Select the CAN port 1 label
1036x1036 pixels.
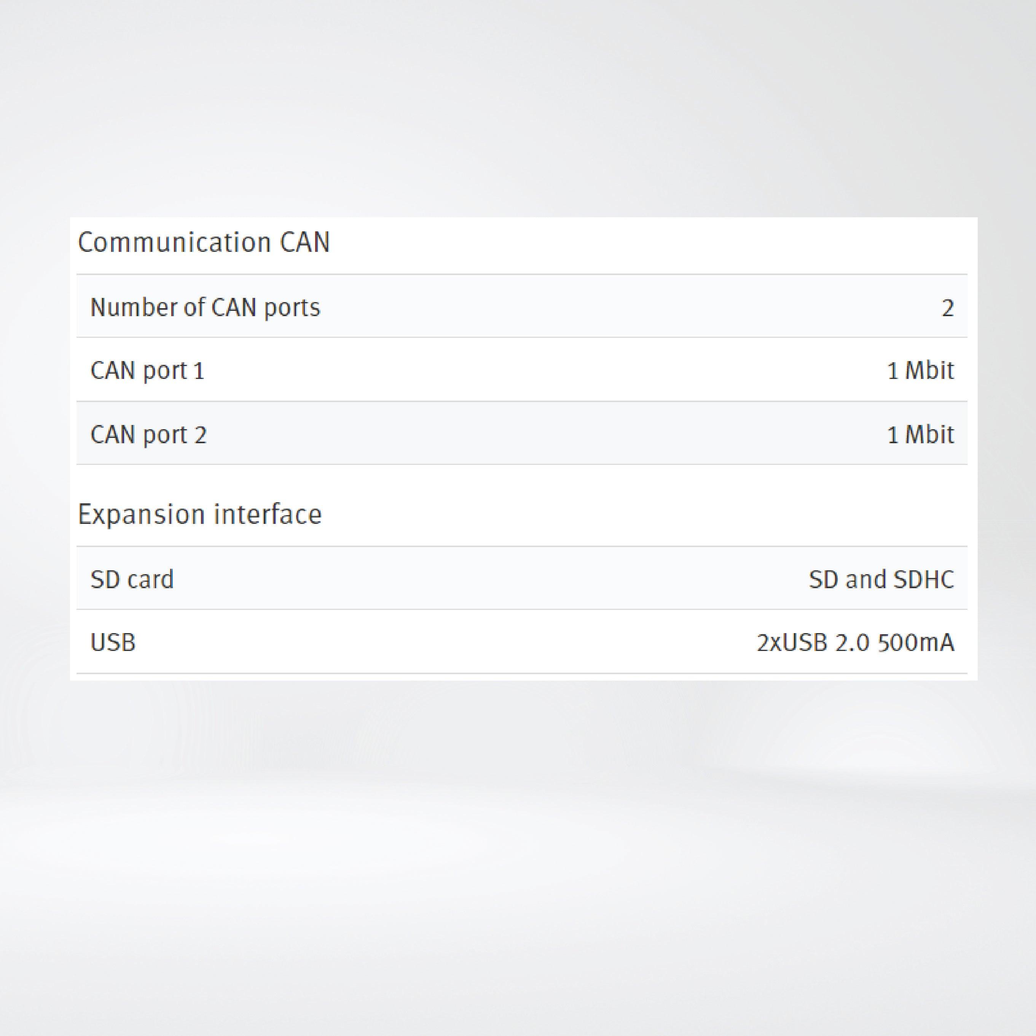pyautogui.click(x=147, y=371)
